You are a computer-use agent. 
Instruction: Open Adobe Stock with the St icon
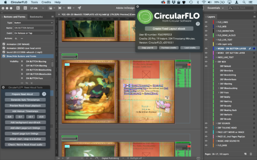pyautogui.click(x=25, y=8)
